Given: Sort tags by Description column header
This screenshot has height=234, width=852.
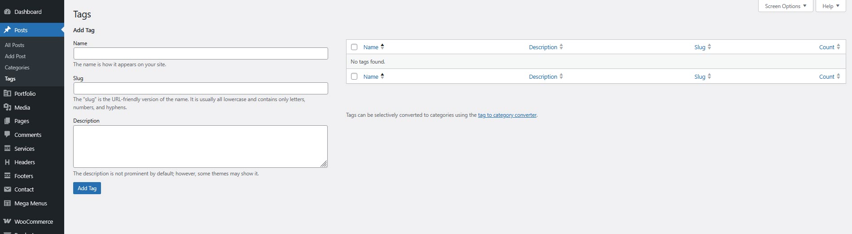Looking at the screenshot, I should click(x=543, y=47).
